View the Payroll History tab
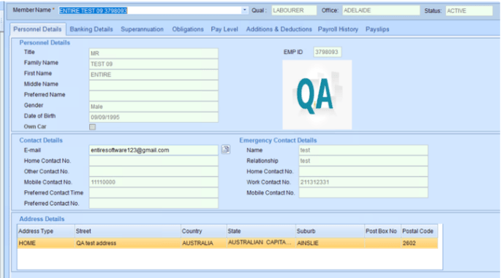Screen dimensions: 503x278 tap(338, 29)
